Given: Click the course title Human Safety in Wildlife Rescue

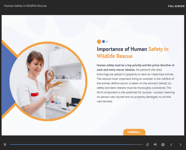Looking at the screenshot, I should pos(25,6).
